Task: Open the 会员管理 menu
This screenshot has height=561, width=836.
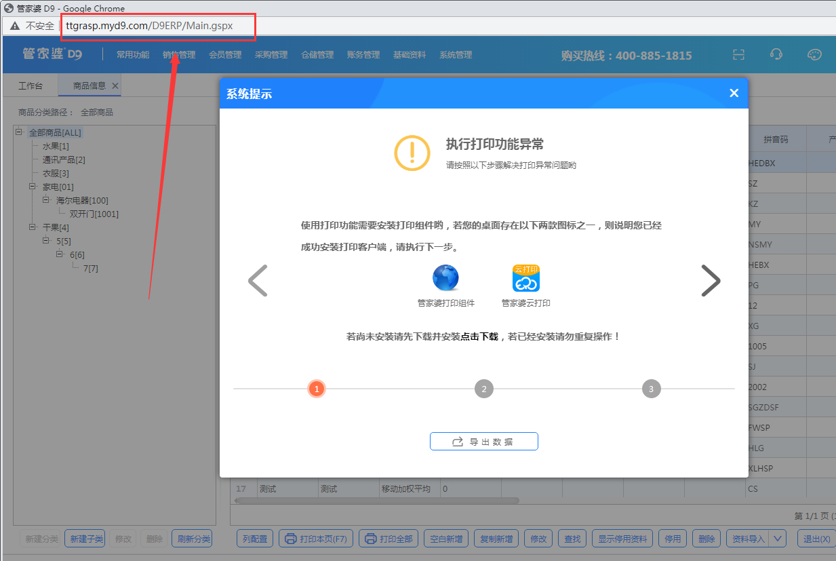Action: tap(225, 55)
